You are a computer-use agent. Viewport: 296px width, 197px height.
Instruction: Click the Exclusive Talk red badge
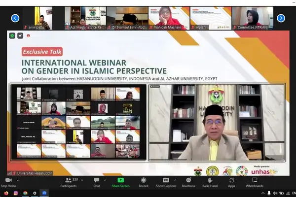coord(42,52)
